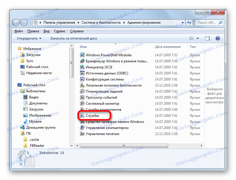
Task: Click the Система и безопасность breadcrumb
Action: [101, 22]
